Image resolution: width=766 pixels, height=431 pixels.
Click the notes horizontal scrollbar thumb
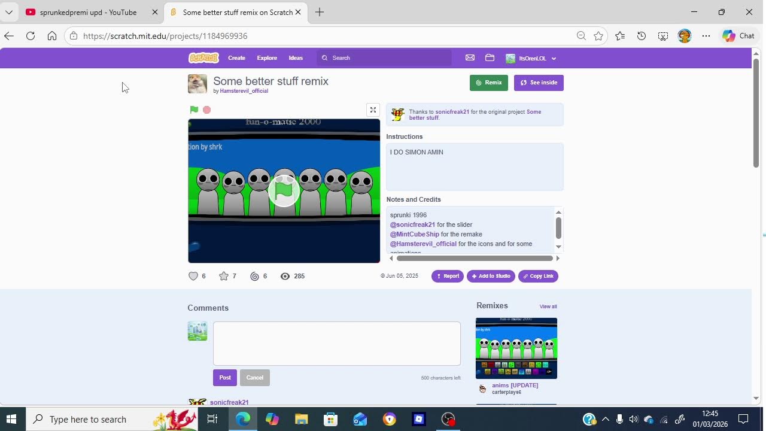click(x=475, y=259)
